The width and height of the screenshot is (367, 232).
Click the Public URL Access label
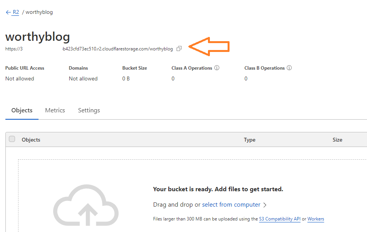coord(25,68)
